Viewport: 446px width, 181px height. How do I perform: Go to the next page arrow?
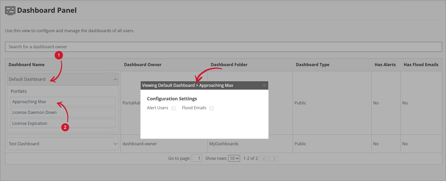tap(274, 159)
